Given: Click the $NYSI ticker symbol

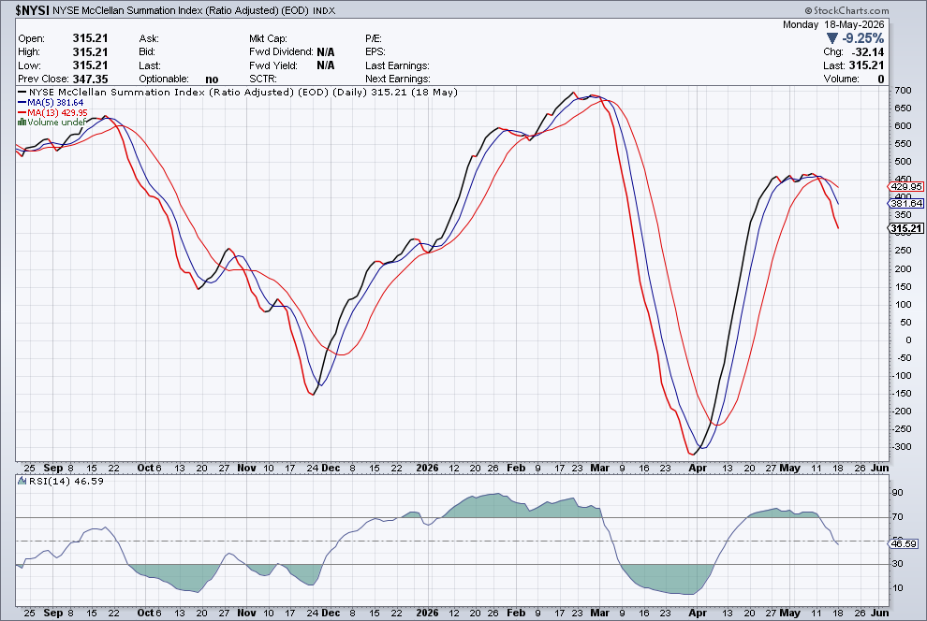Looking at the screenshot, I should [32, 10].
